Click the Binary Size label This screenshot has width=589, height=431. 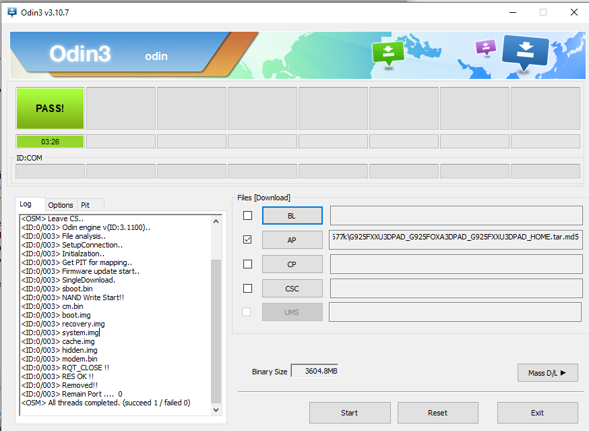click(x=270, y=372)
